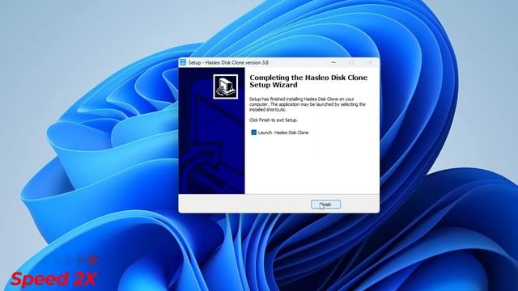Uncheck Launch Hasleo Disk Clone checkbox
The width and height of the screenshot is (518, 291).
click(x=253, y=133)
